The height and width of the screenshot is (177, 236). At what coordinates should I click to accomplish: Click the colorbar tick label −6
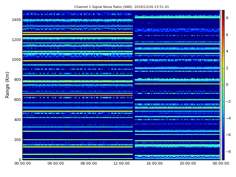[x=228, y=135]
